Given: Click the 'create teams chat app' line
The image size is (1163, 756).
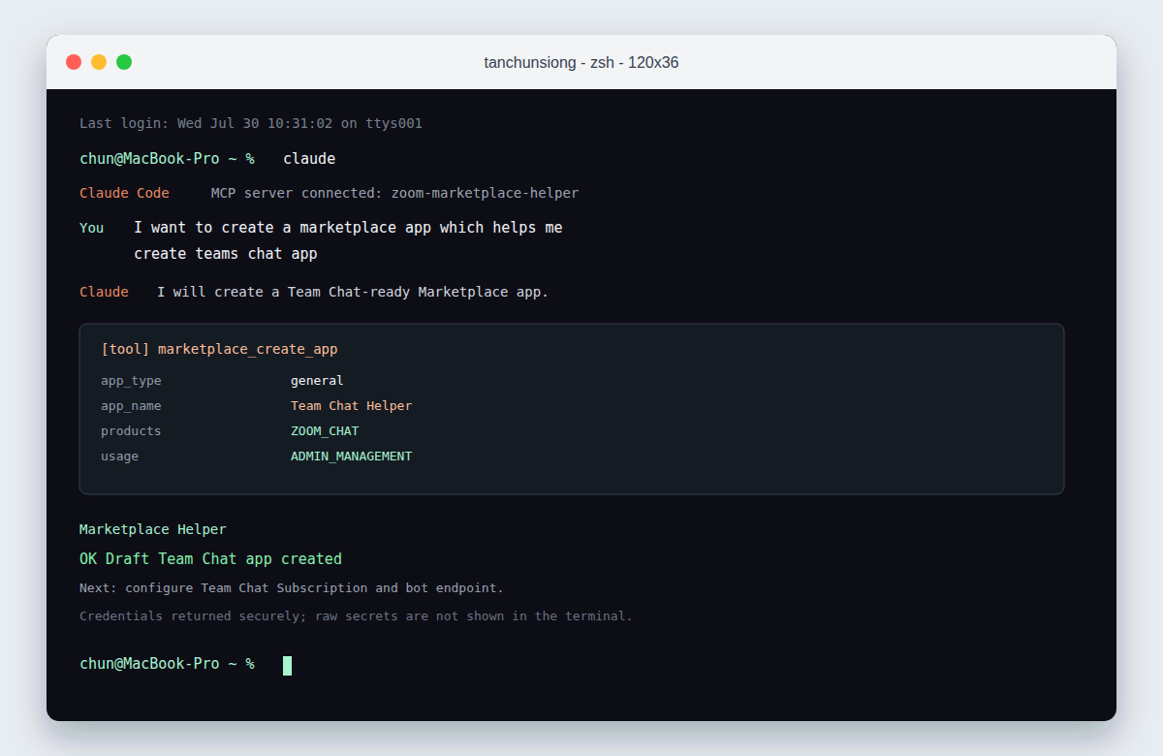Looking at the screenshot, I should coord(226,254).
